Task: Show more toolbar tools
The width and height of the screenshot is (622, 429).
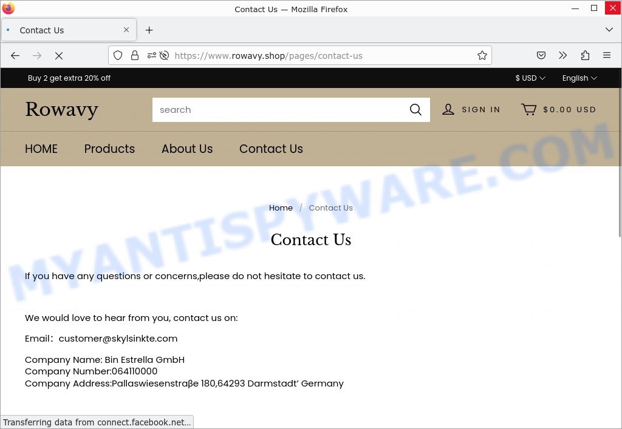Action: coord(563,55)
